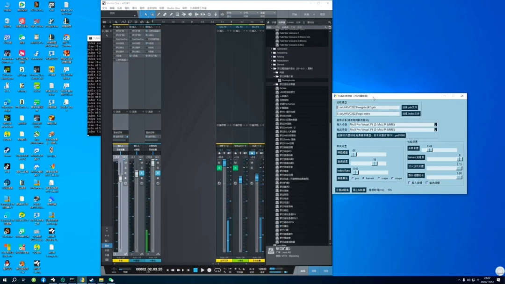Open the 走带控制 transport menu

click(x=151, y=8)
